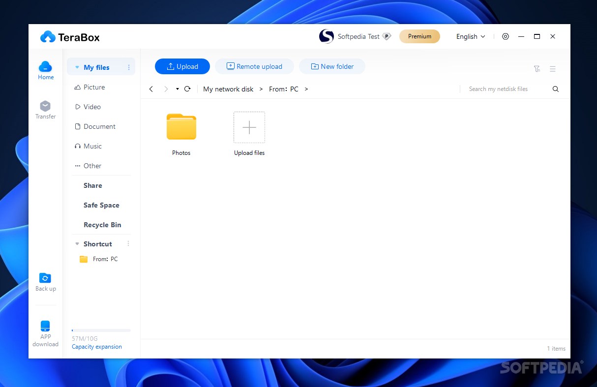Click the storage usage progress bar
This screenshot has height=387, width=597.
tap(101, 330)
